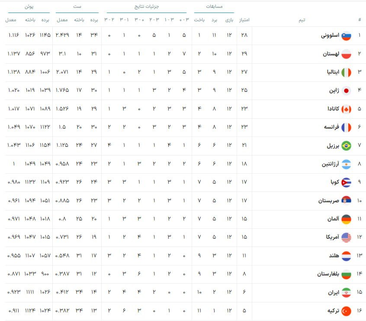Open the ترکیه team name link
Image resolution: width=366 pixels, height=321 pixels.
[x=331, y=311]
